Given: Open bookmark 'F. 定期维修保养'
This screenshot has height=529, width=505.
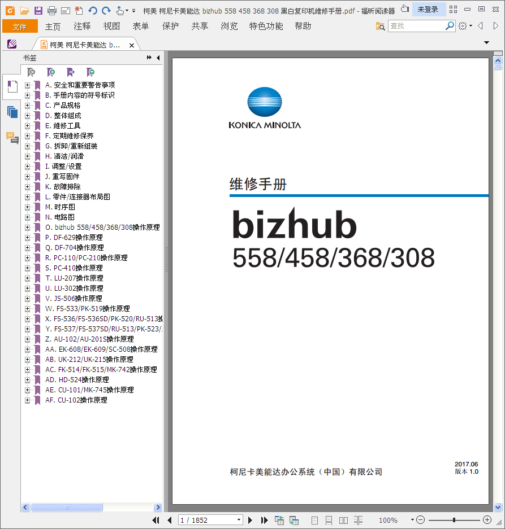Looking at the screenshot, I should point(70,136).
